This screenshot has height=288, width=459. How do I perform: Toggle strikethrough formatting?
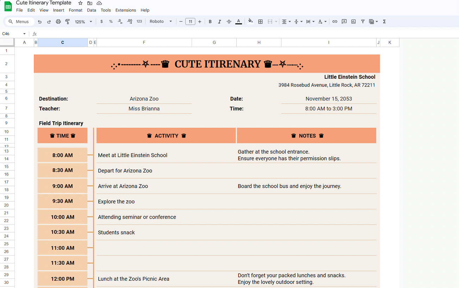point(229,21)
